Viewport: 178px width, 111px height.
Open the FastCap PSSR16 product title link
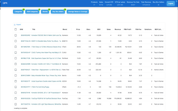[x=46, y=98]
